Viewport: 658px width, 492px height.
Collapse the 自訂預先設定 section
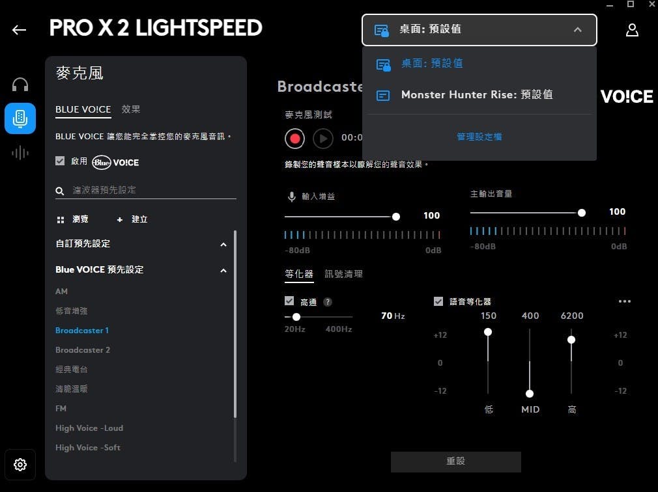[223, 245]
